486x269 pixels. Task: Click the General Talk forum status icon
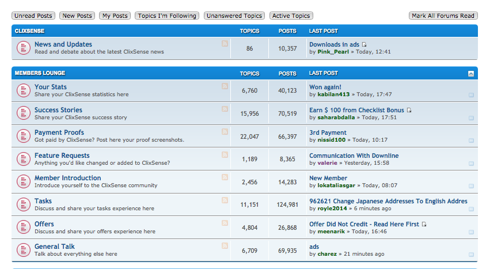(23, 250)
